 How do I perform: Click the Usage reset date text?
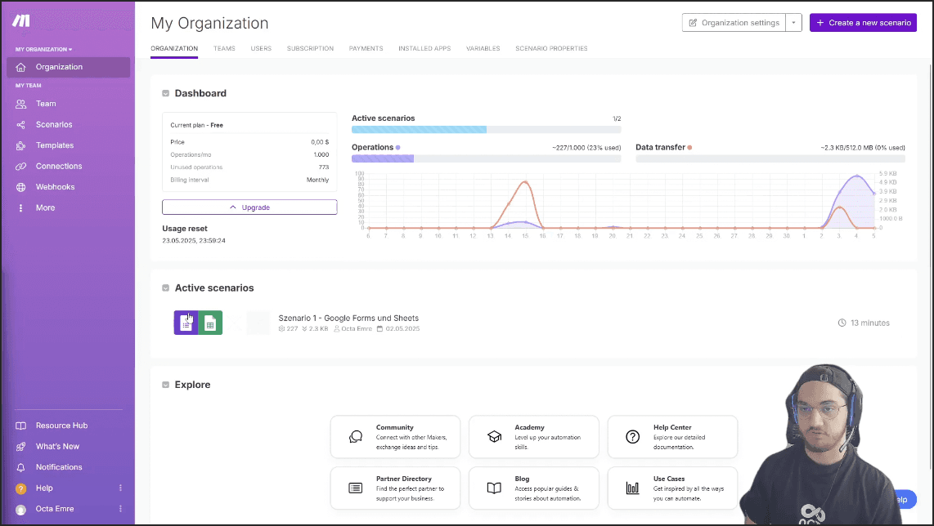click(194, 241)
